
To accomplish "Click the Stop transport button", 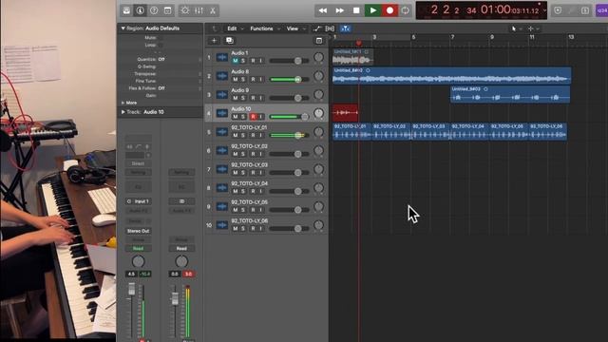I will click(356, 10).
